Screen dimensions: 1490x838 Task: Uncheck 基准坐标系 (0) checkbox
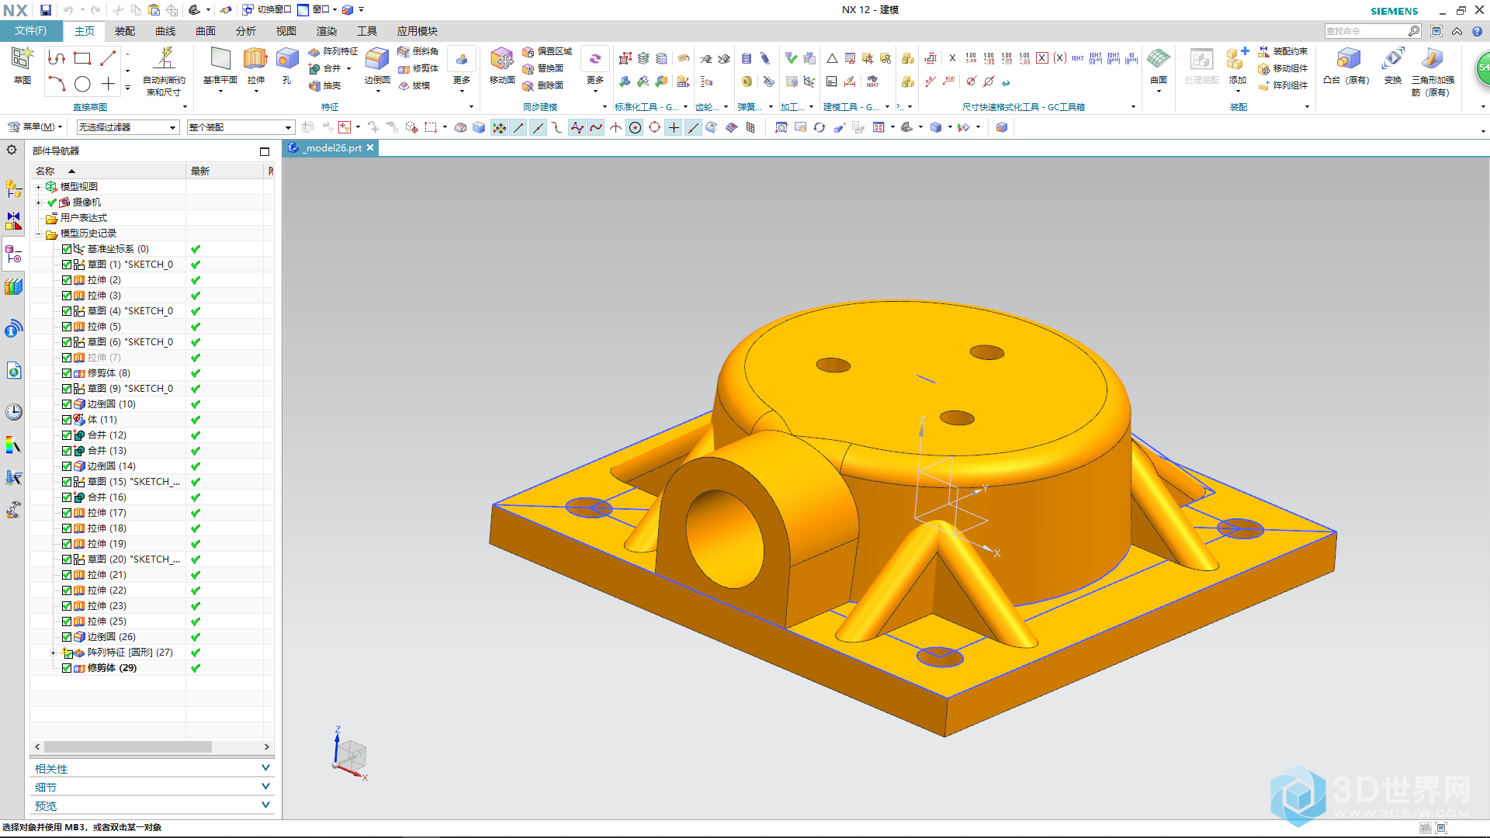(67, 249)
